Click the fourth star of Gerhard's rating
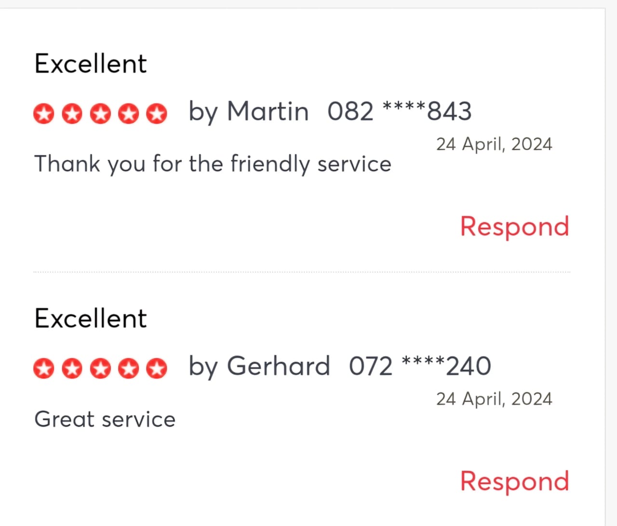This screenshot has height=526, width=617. coord(129,369)
